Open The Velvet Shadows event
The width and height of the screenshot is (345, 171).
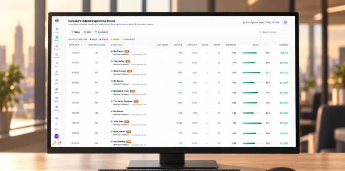123,101
